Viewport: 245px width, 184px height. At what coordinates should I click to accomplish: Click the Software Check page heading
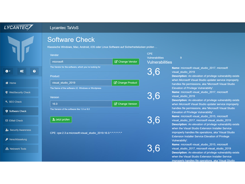click(71, 40)
